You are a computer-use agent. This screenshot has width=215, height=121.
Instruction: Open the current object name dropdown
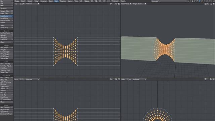pos(170,1)
